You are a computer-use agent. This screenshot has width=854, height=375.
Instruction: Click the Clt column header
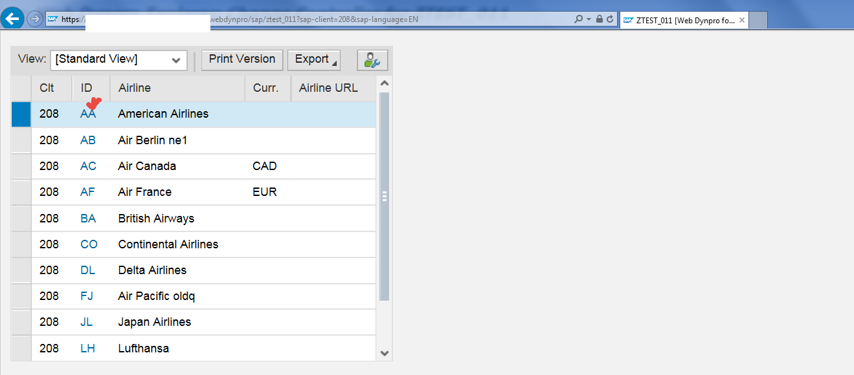pyautogui.click(x=52, y=89)
